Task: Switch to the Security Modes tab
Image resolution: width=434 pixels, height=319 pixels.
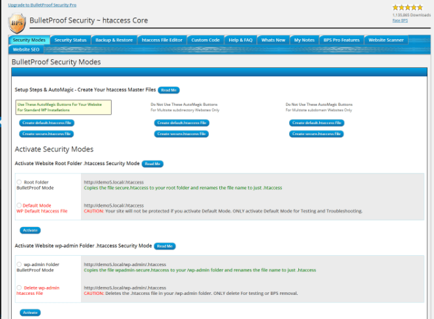Action: point(29,40)
